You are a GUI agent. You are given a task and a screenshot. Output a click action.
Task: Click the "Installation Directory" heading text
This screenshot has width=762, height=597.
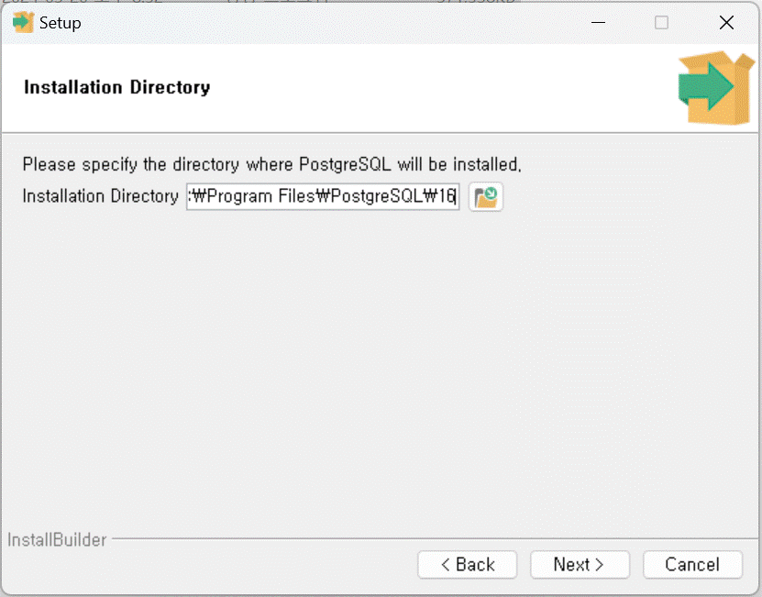coord(117,87)
